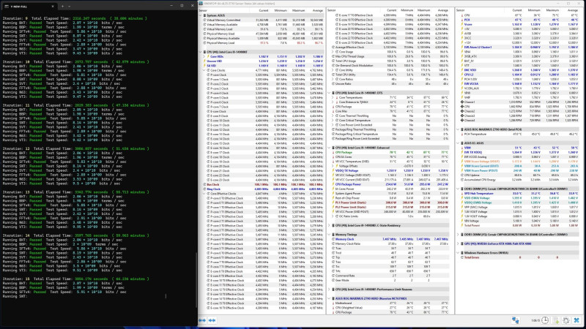
Task: Collapse the Windows Hardware Errors (WHEA) group
Action: (x=459, y=253)
